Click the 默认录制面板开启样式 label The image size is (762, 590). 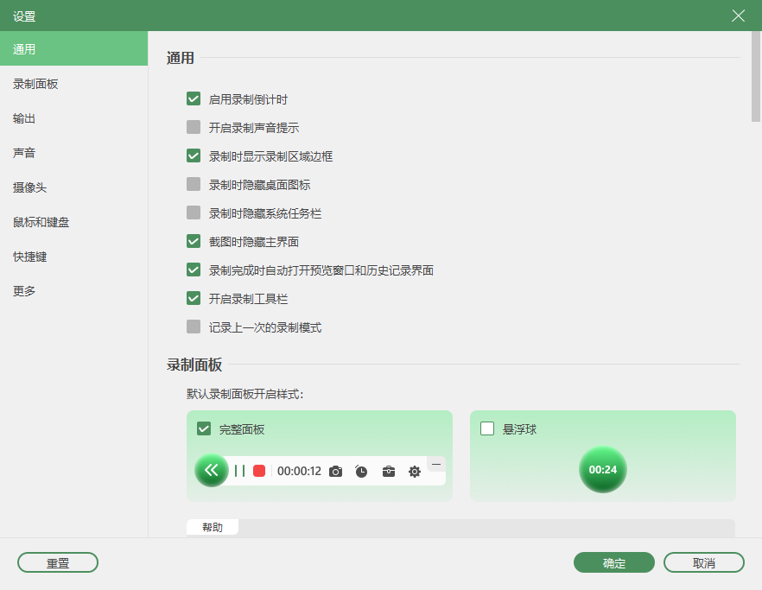coord(245,394)
